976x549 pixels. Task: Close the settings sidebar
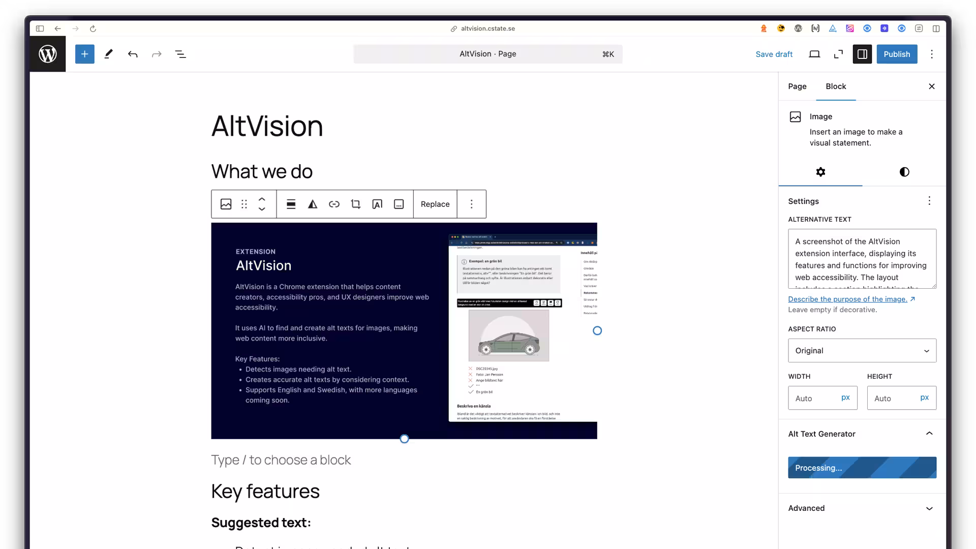click(932, 86)
